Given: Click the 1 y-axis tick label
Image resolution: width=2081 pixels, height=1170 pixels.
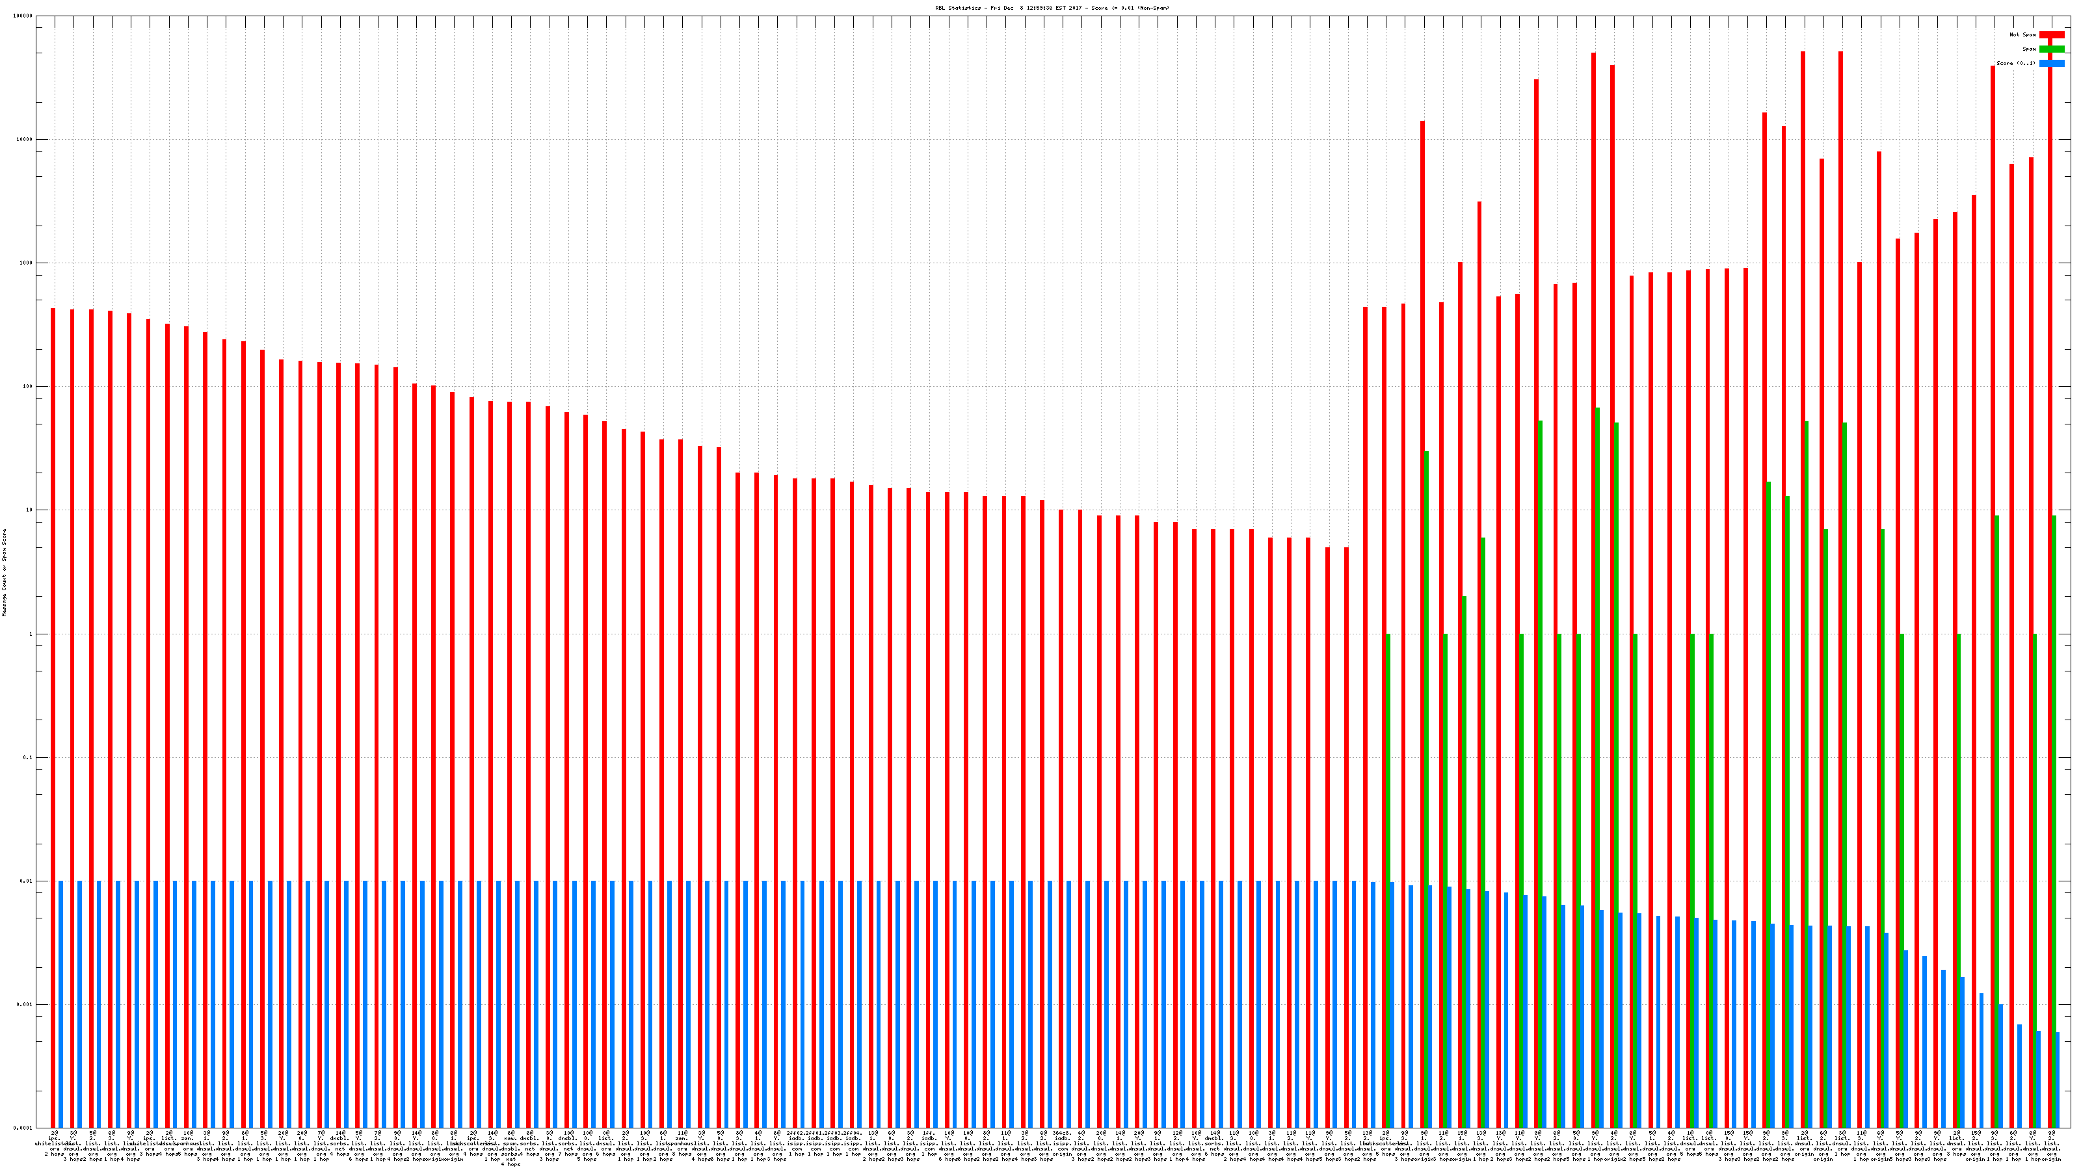Looking at the screenshot, I should coord(31,634).
